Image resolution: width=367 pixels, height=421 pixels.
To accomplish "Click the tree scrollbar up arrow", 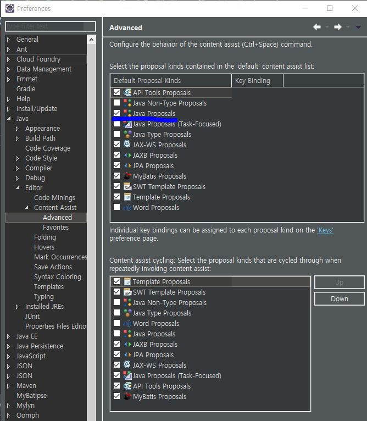I will tap(91, 40).
